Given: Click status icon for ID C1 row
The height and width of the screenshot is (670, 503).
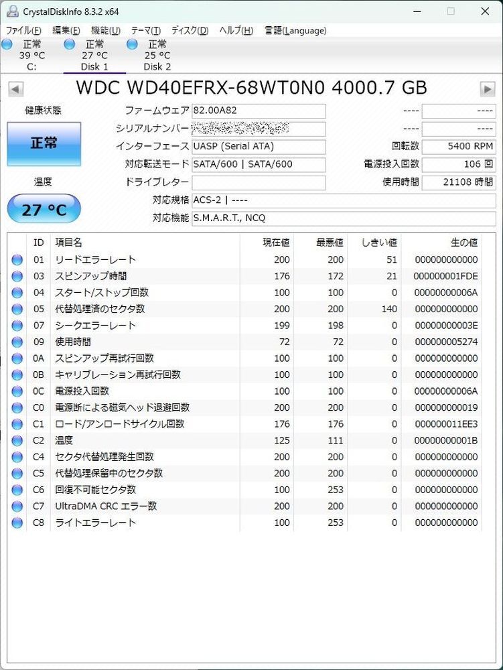Looking at the screenshot, I should coord(17,424).
